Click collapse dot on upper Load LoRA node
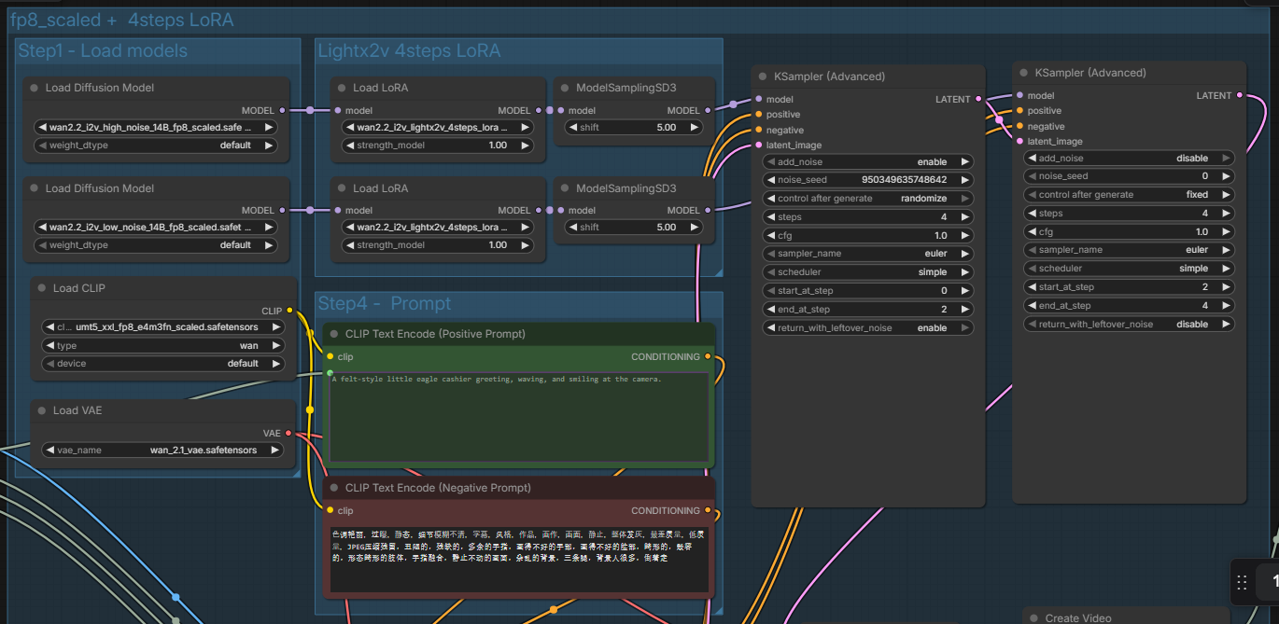 (342, 89)
